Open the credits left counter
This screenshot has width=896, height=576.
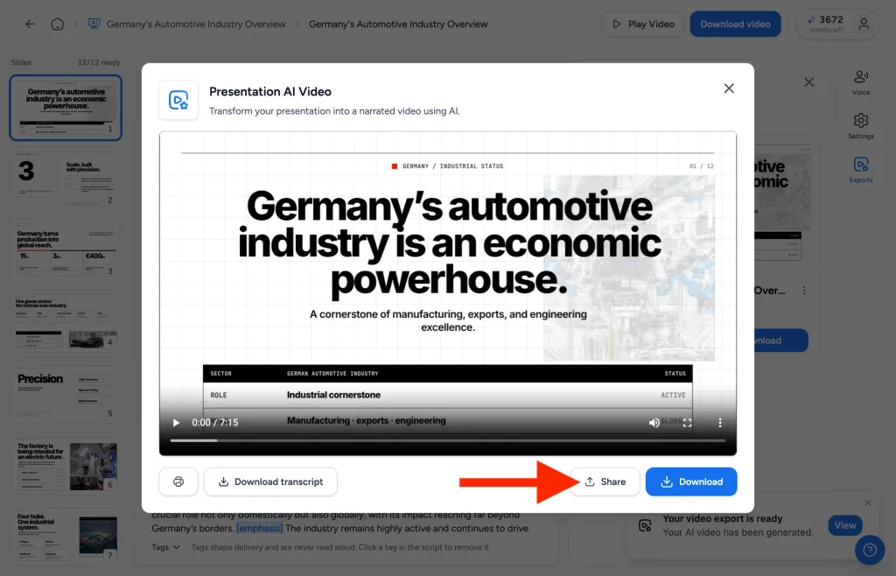(x=826, y=24)
